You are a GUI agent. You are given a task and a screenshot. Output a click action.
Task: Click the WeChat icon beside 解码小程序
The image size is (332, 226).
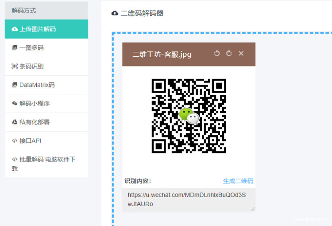tap(15, 104)
